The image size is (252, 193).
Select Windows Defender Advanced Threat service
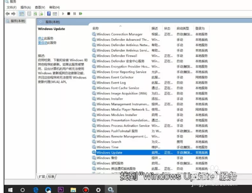(150, 40)
